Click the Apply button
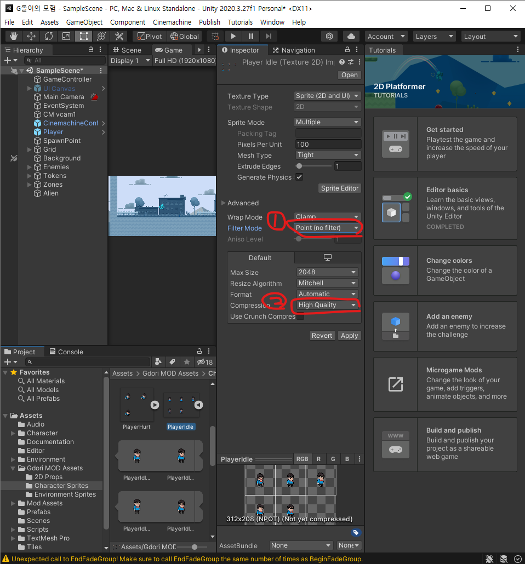 pyautogui.click(x=349, y=335)
